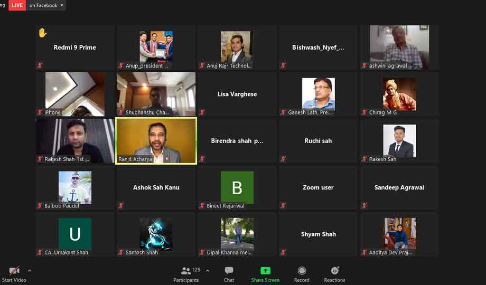Screen dimensions: 486x285
Task: Click muted mic icon on Ranjit Acharya tile
Action: click(120, 159)
